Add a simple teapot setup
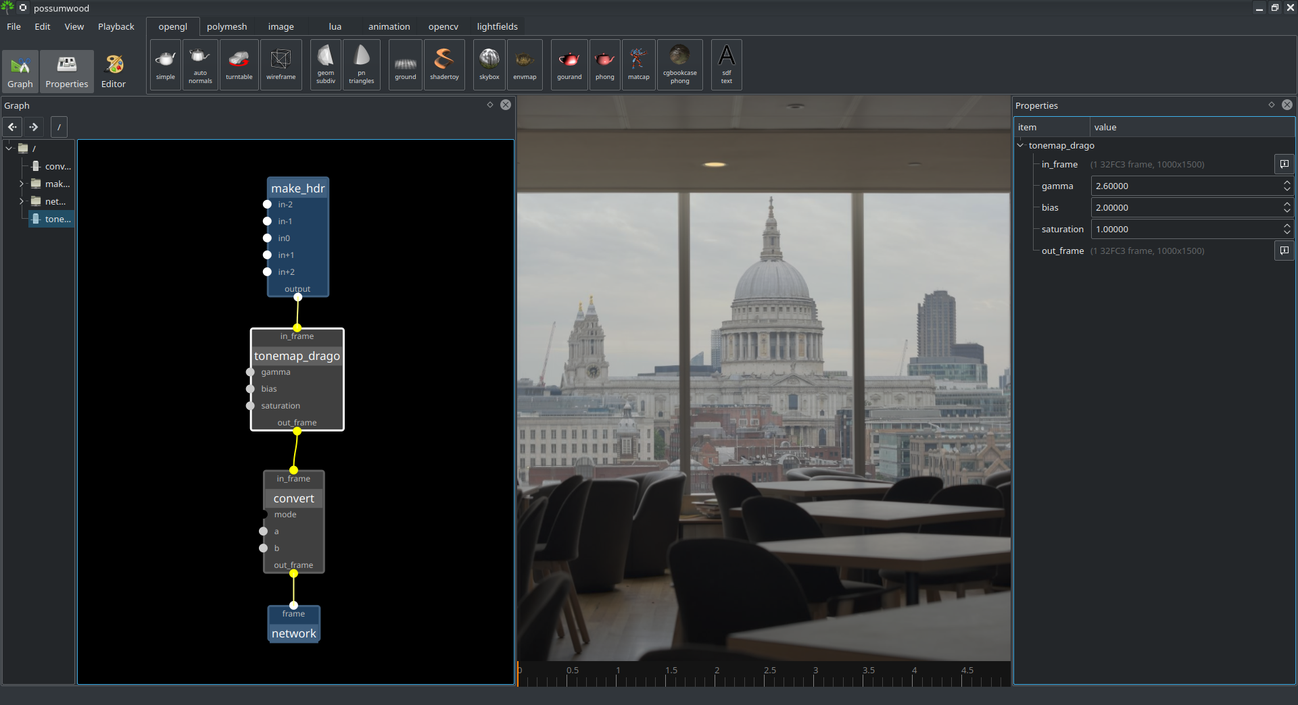The image size is (1298, 705). coord(166,65)
